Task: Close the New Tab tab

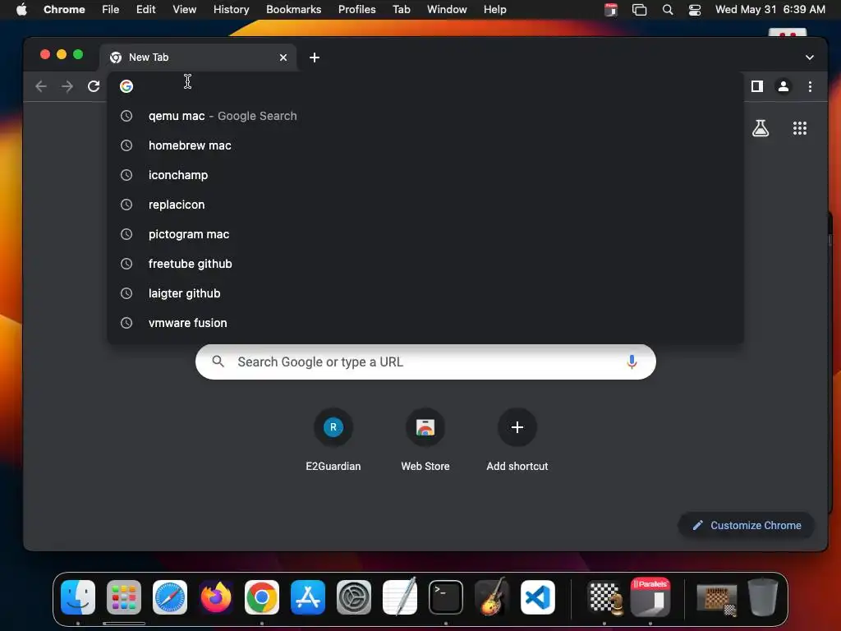Action: click(283, 58)
